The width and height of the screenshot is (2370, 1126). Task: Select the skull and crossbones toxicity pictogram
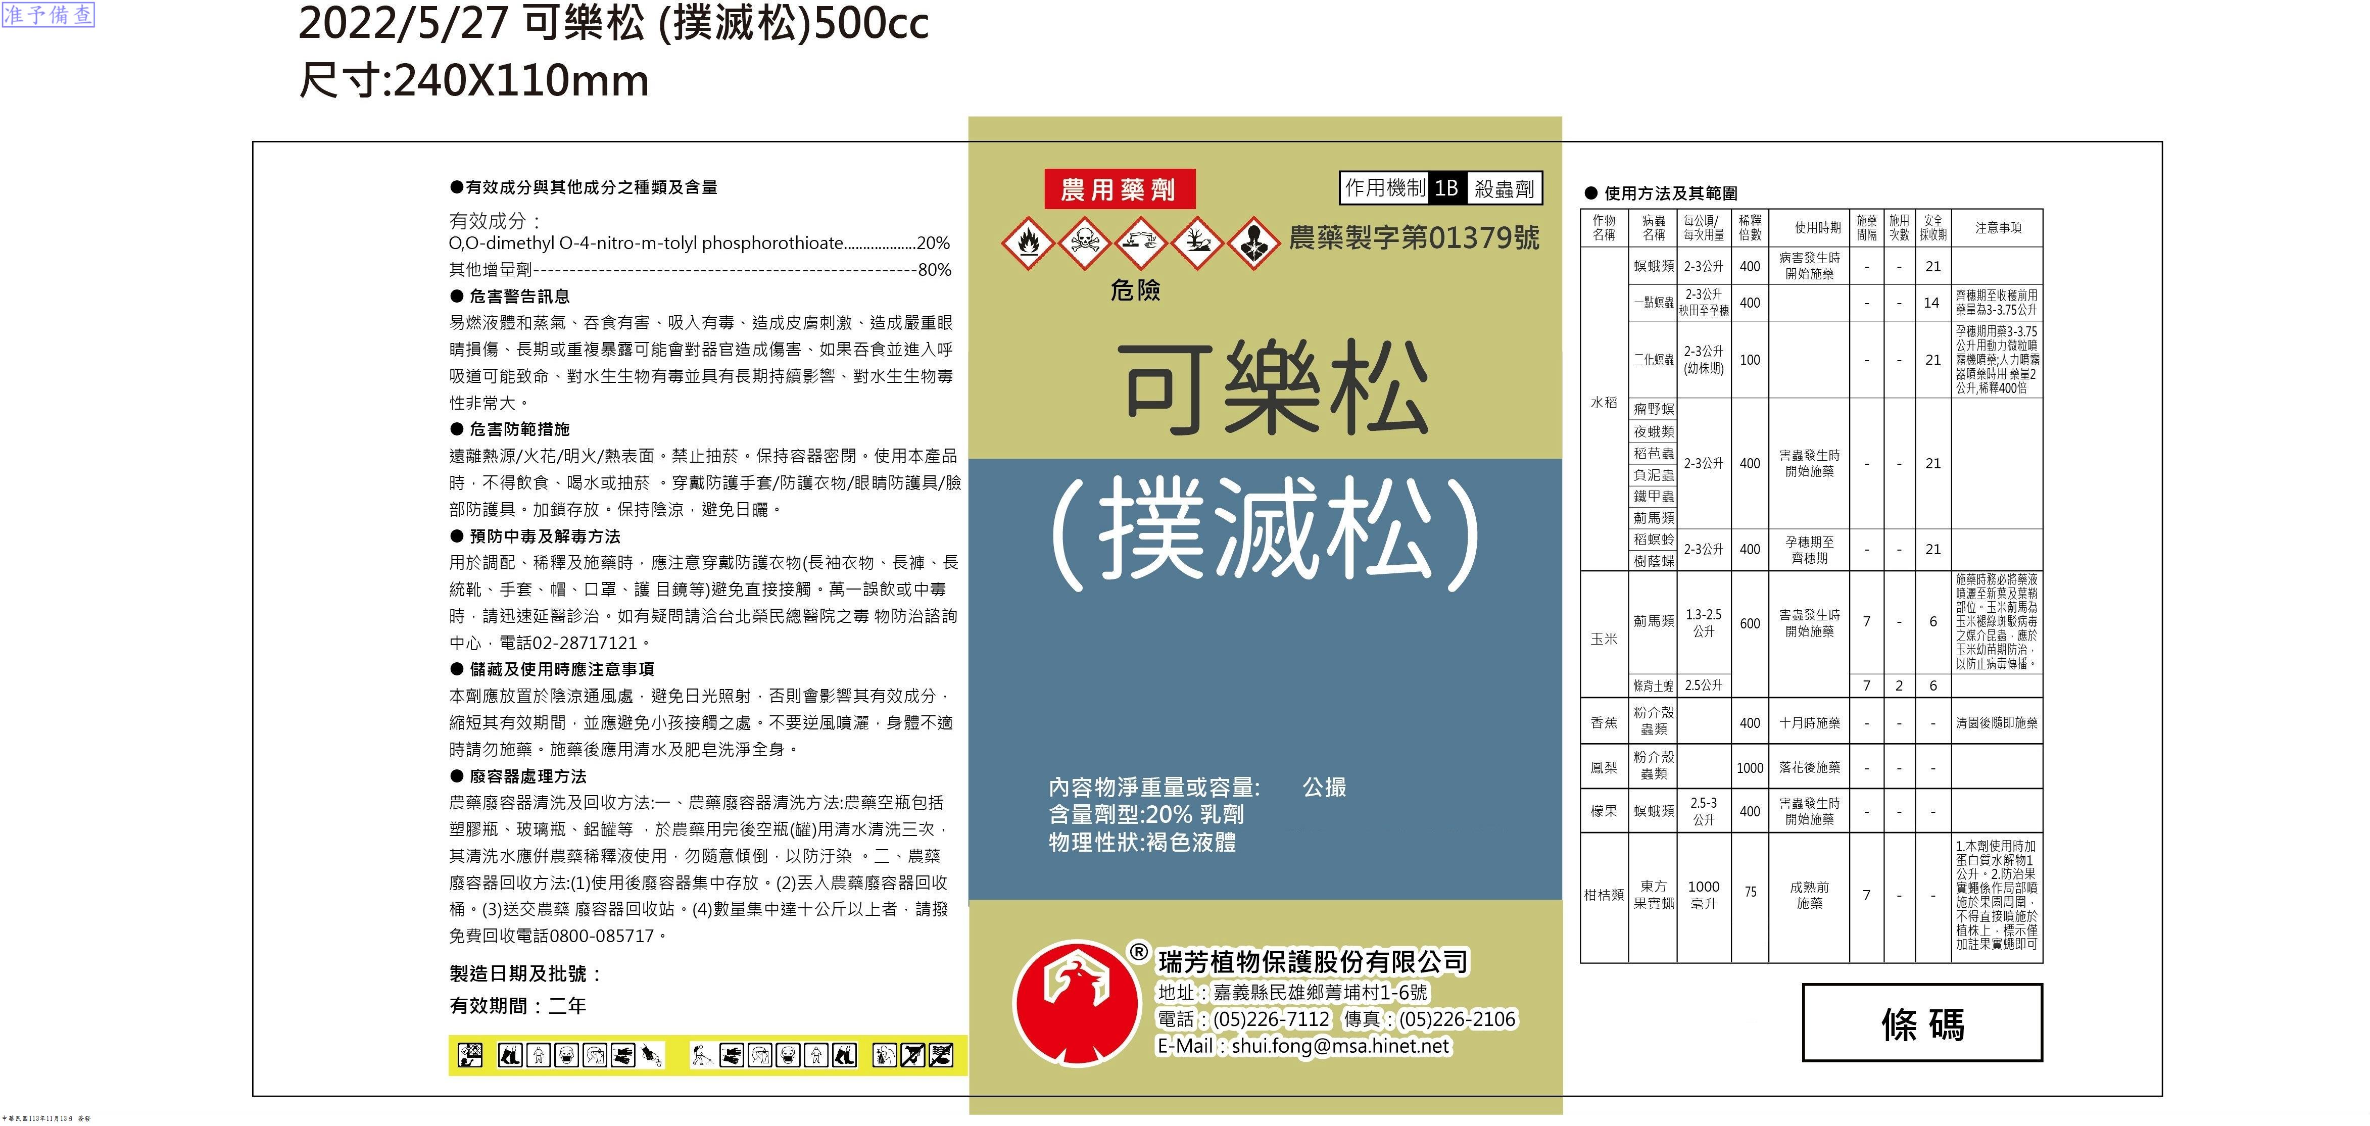pyautogui.click(x=1084, y=243)
